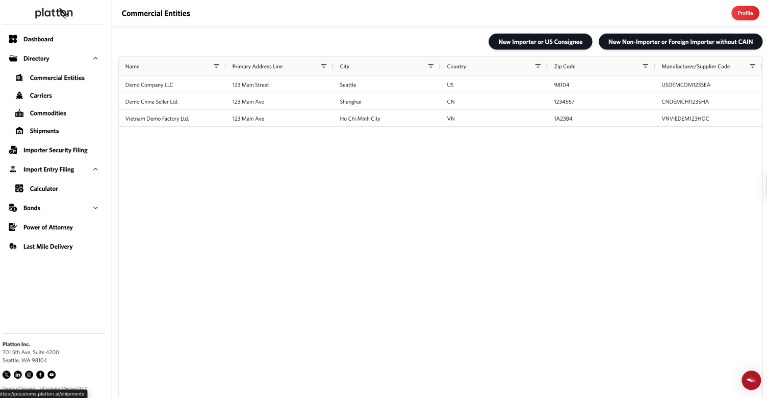Click the Facebook social icon
The height and width of the screenshot is (398, 767).
point(40,375)
